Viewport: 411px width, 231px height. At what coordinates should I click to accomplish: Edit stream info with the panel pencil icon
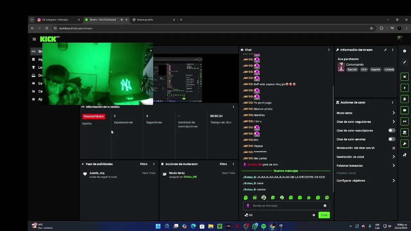[385, 50]
